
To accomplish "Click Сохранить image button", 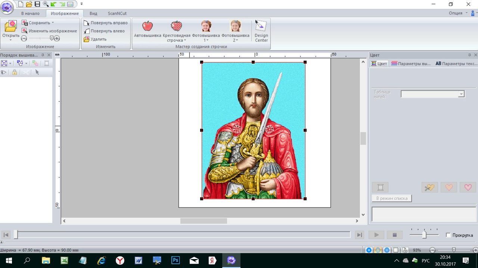I will [x=36, y=23].
